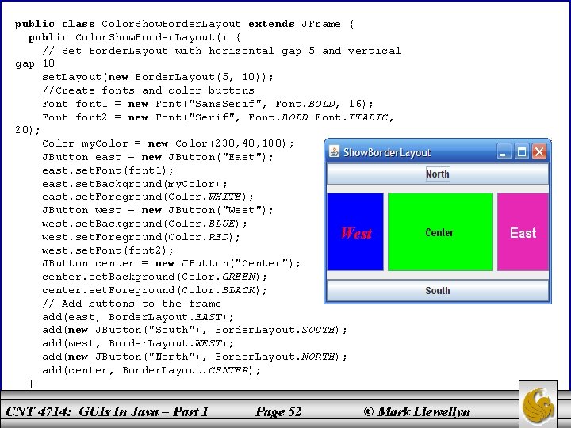Click the 'east.setFont(font1);' line
This screenshot has height=428, width=571.
108,170
